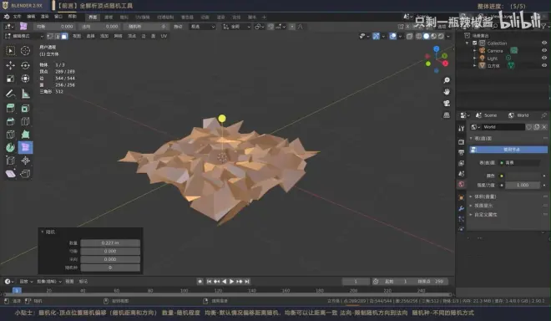551x321 pixels.
Task: Click the strength value 1.000 field
Action: 523,185
